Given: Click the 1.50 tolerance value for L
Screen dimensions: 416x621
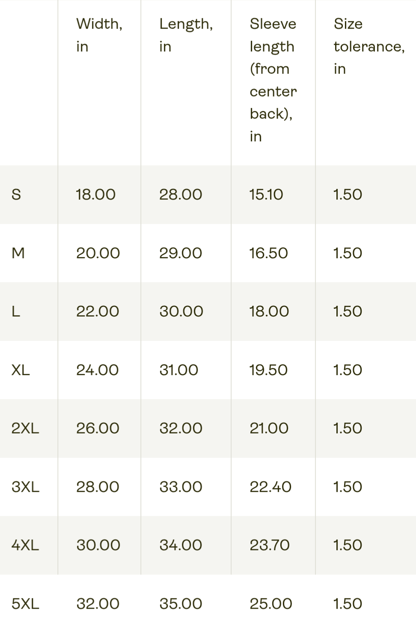Looking at the screenshot, I should 348,312.
